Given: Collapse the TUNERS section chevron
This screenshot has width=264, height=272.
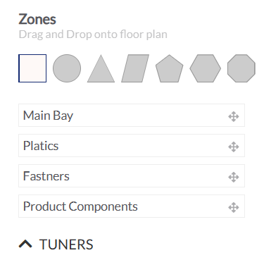Looking at the screenshot, I should coord(25,244).
